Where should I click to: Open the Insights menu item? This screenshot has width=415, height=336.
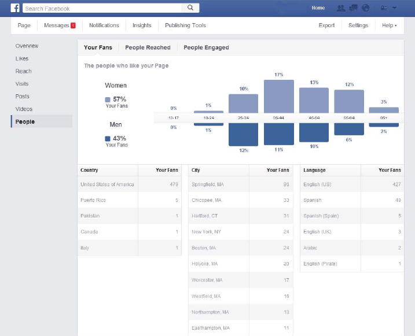pyautogui.click(x=142, y=25)
